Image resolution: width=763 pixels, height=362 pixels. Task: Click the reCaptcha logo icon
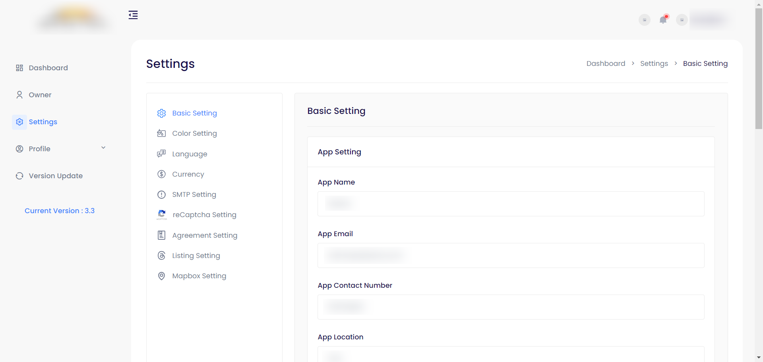tap(161, 215)
